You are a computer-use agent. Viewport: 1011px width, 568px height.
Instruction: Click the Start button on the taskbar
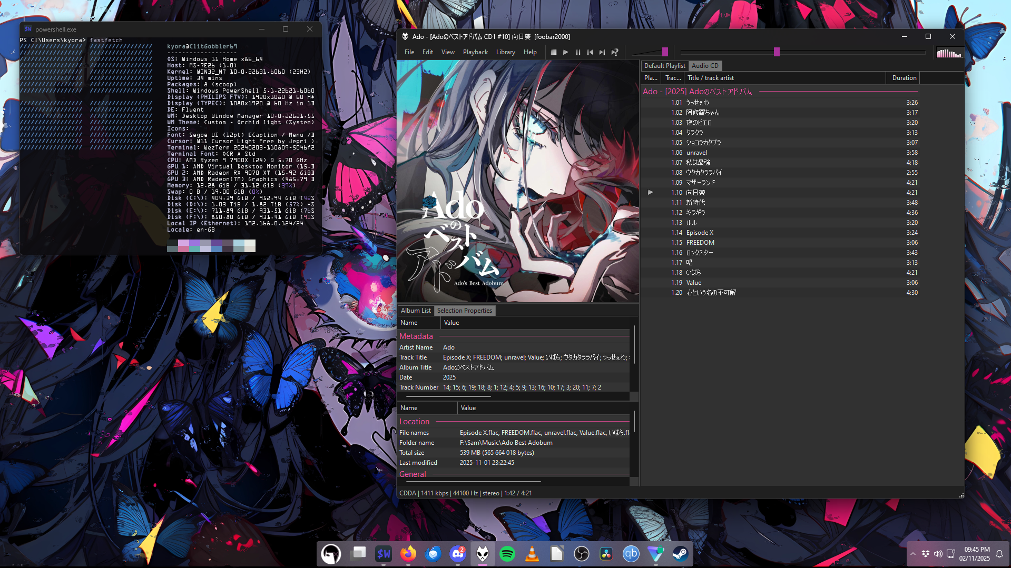tap(331, 554)
